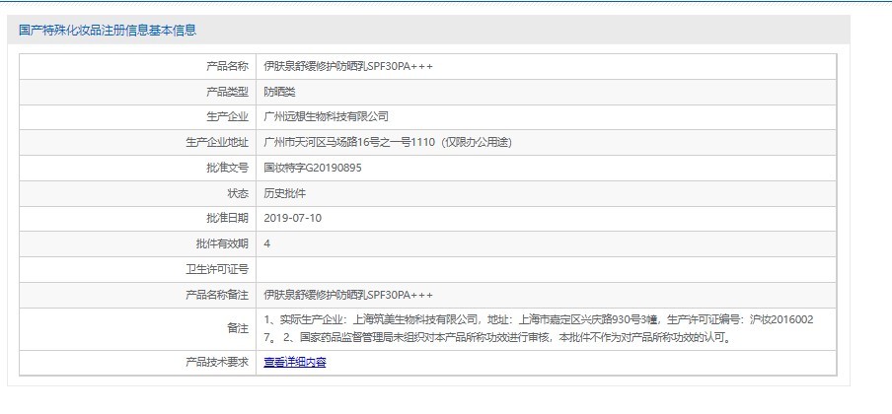This screenshot has width=892, height=414.
Task: Click the 产品名称 label cell
Action: 138,67
